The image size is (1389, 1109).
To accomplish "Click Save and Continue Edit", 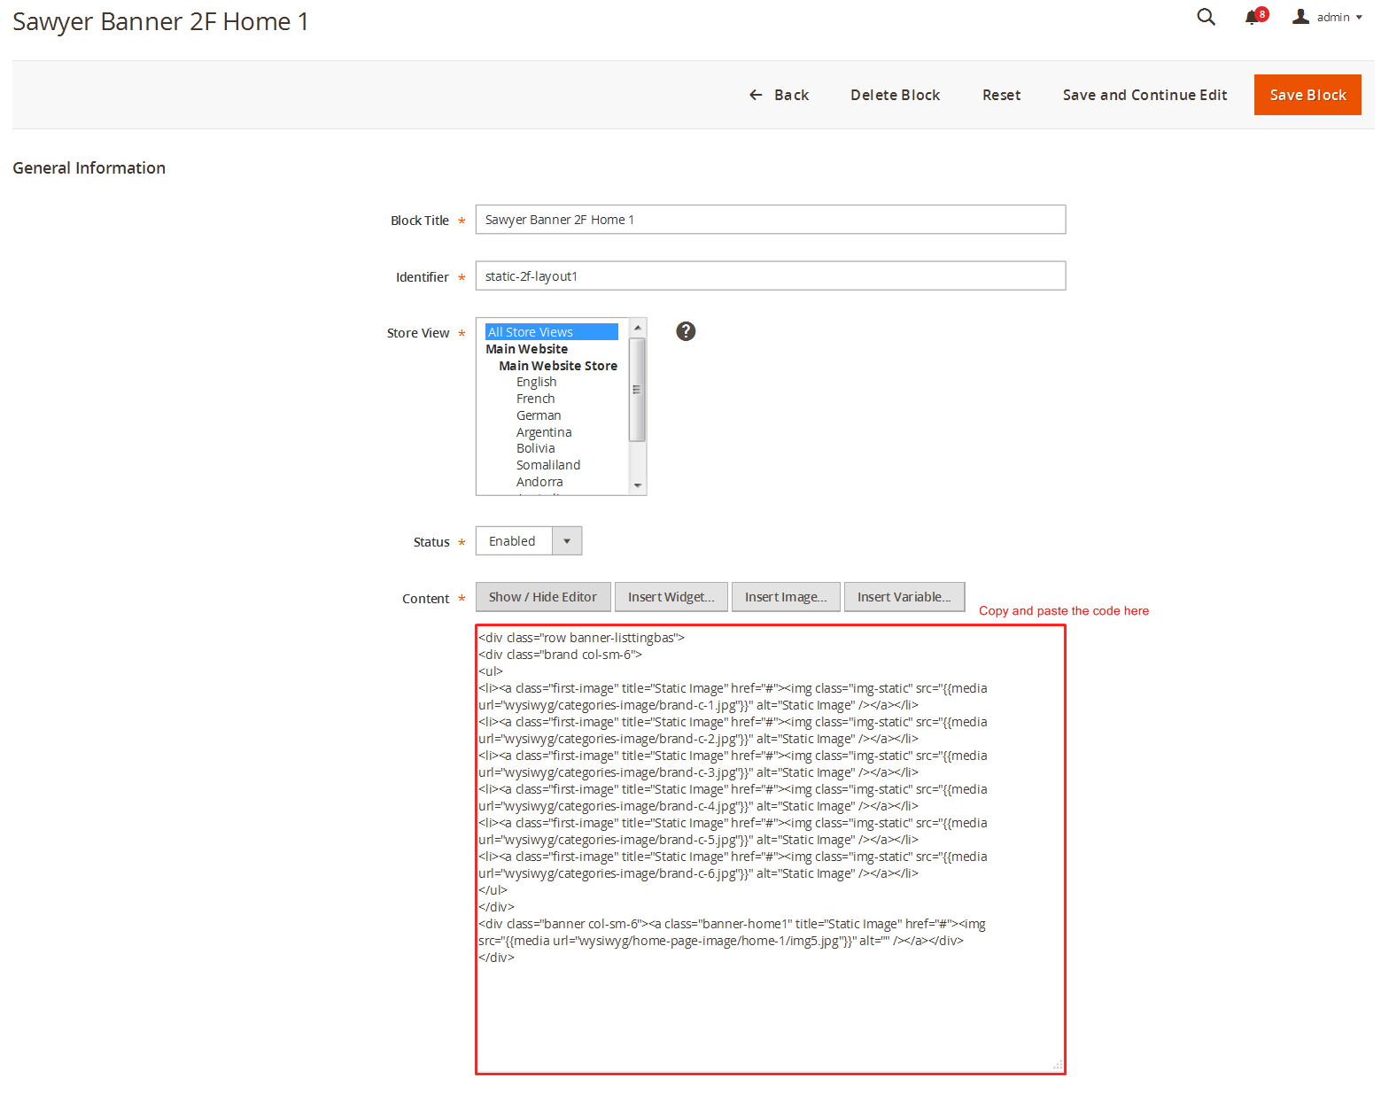I will (1145, 95).
